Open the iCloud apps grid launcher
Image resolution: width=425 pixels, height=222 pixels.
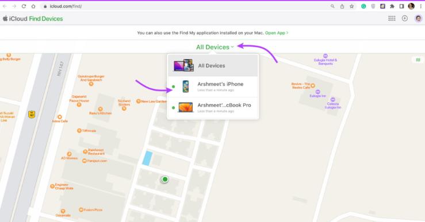tap(392, 18)
